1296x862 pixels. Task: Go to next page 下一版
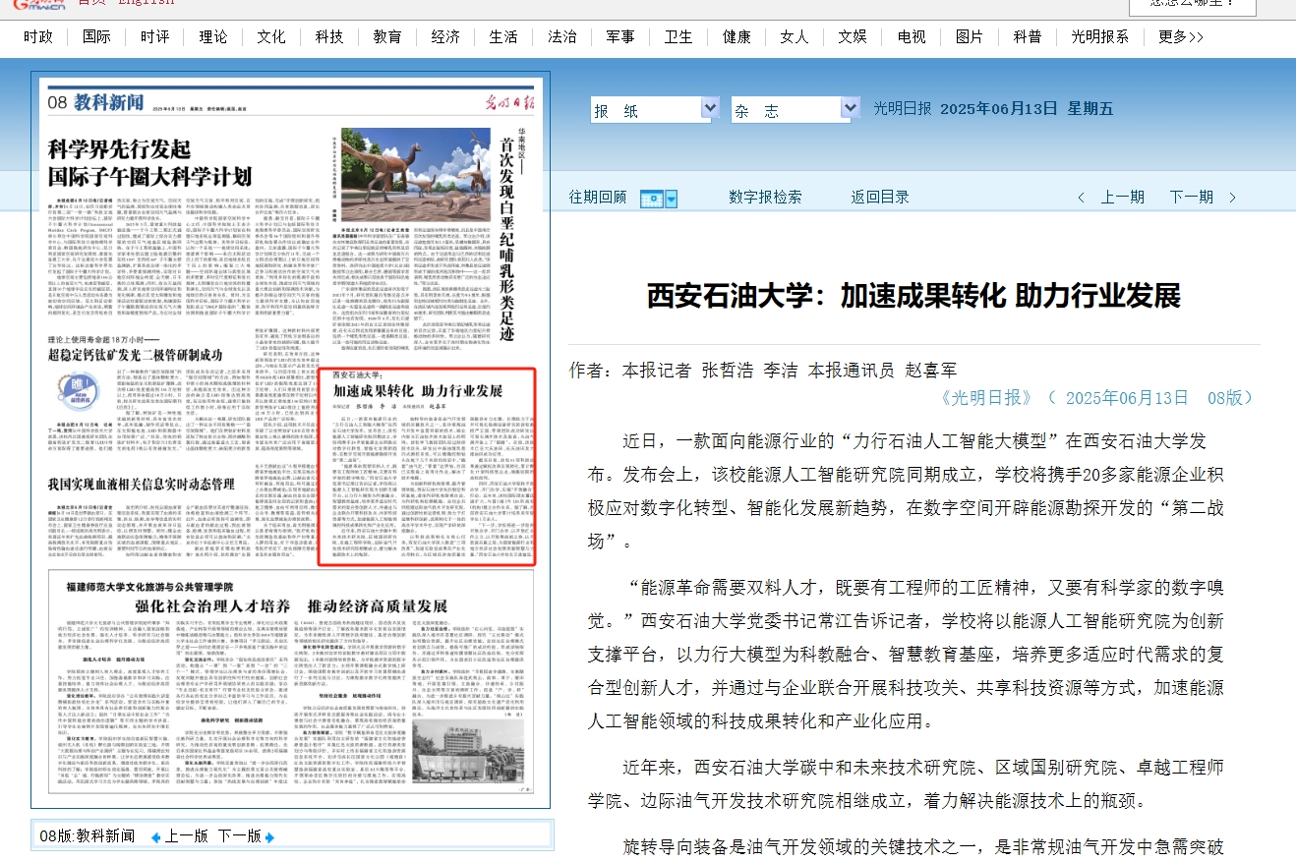(240, 836)
